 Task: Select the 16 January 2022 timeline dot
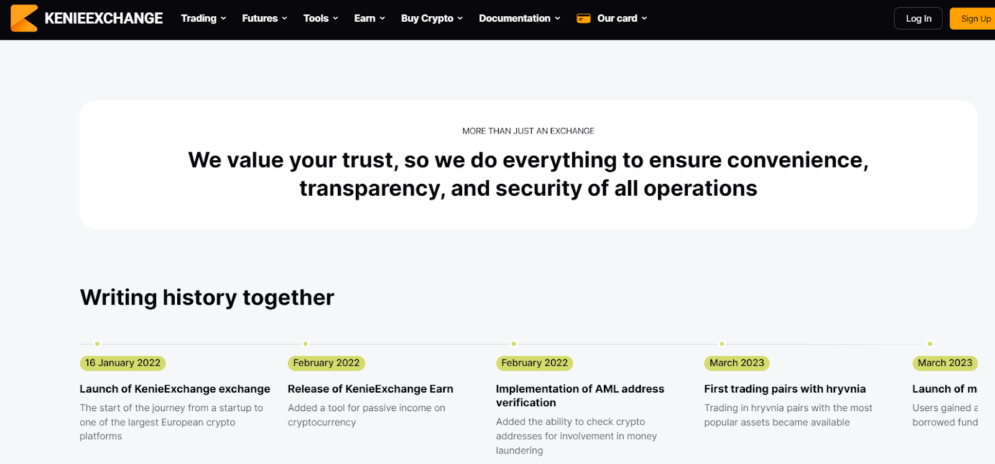(x=97, y=343)
